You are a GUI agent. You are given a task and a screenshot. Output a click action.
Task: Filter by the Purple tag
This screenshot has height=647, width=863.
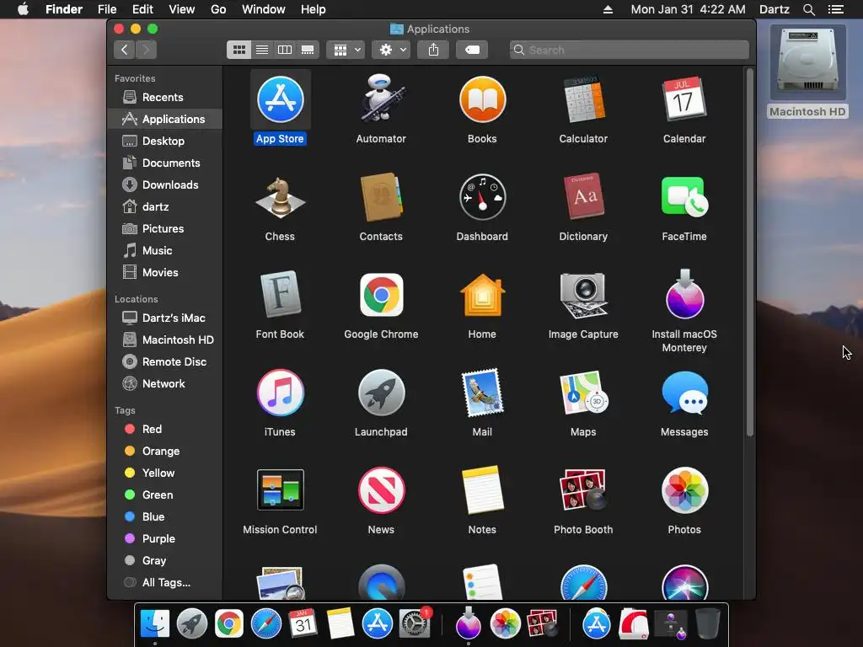pos(165,538)
